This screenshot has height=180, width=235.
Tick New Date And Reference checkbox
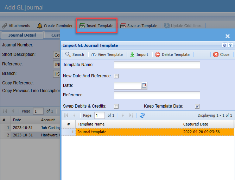pyautogui.click(x=116, y=76)
